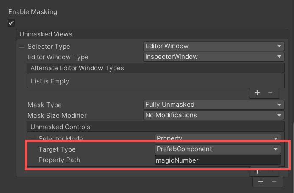Open the Editor Window Type dropdown
294x193 pixels.
(x=214, y=57)
